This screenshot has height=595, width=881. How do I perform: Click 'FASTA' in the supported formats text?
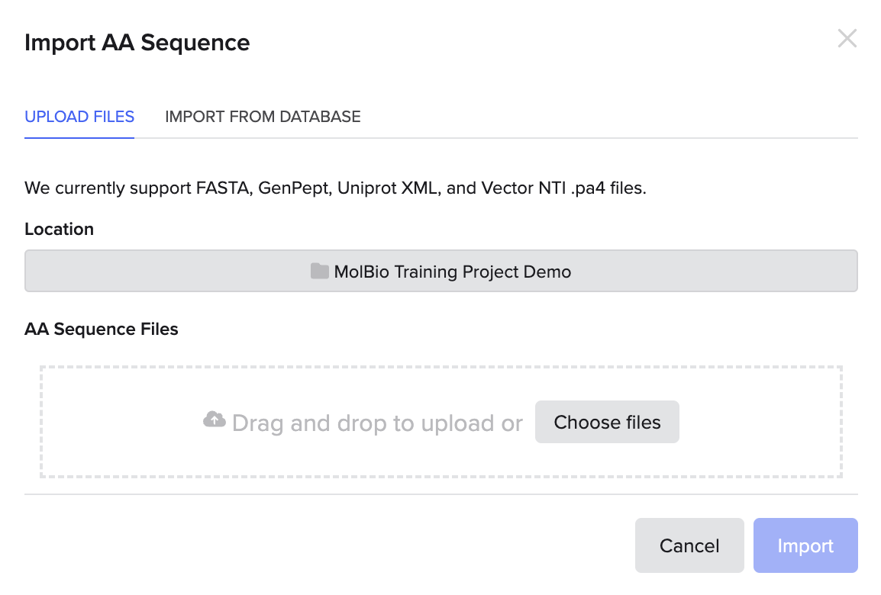224,188
